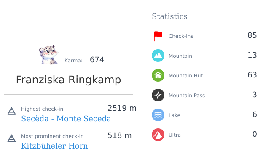Click the snow leopard avatar picture
The width and height of the screenshot is (274, 162).
[x=48, y=55]
